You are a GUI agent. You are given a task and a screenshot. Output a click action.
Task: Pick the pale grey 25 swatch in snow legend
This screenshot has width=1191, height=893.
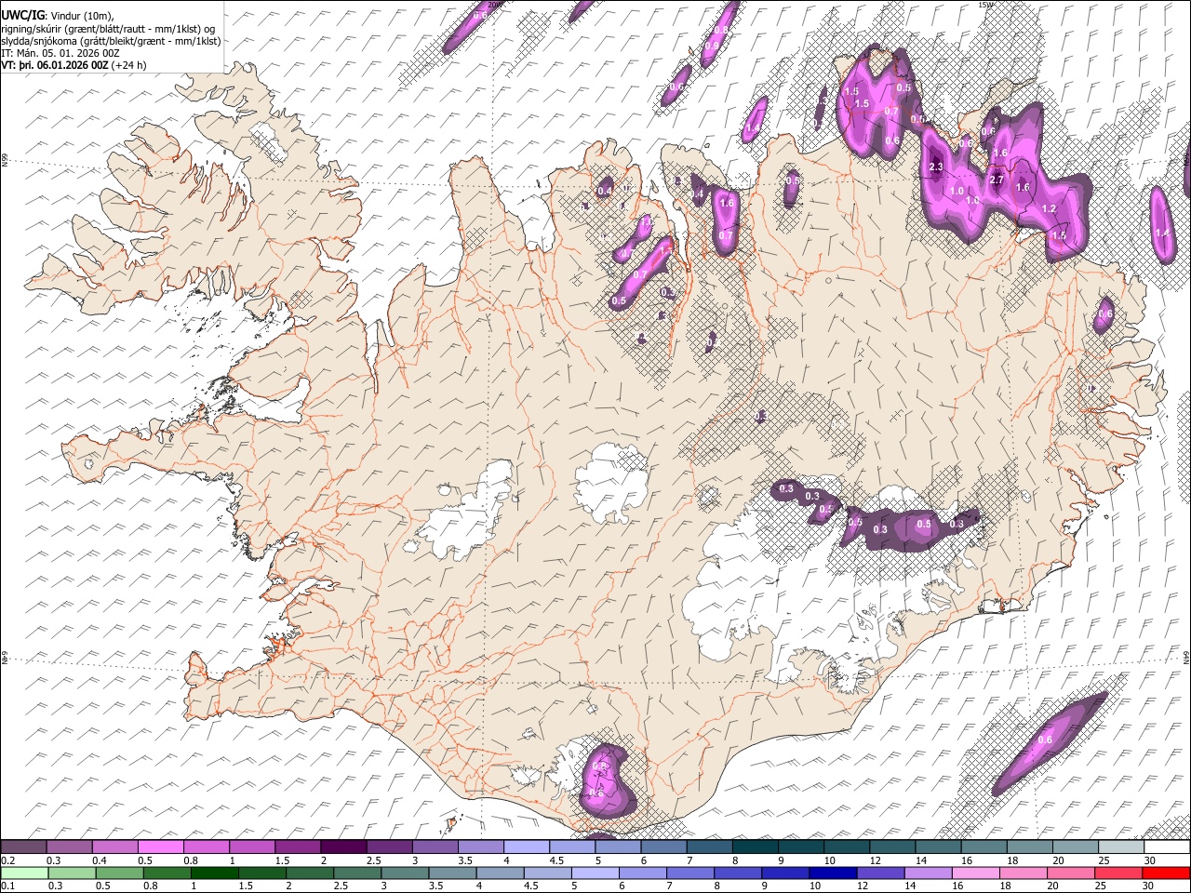[x=1122, y=847]
